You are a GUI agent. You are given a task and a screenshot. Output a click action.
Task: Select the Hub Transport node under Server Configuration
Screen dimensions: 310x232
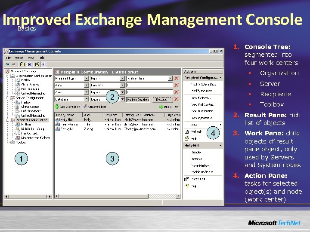pos(31,111)
